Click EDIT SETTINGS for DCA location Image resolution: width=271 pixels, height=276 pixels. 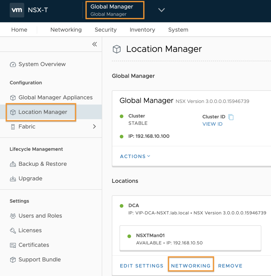tap(142, 266)
